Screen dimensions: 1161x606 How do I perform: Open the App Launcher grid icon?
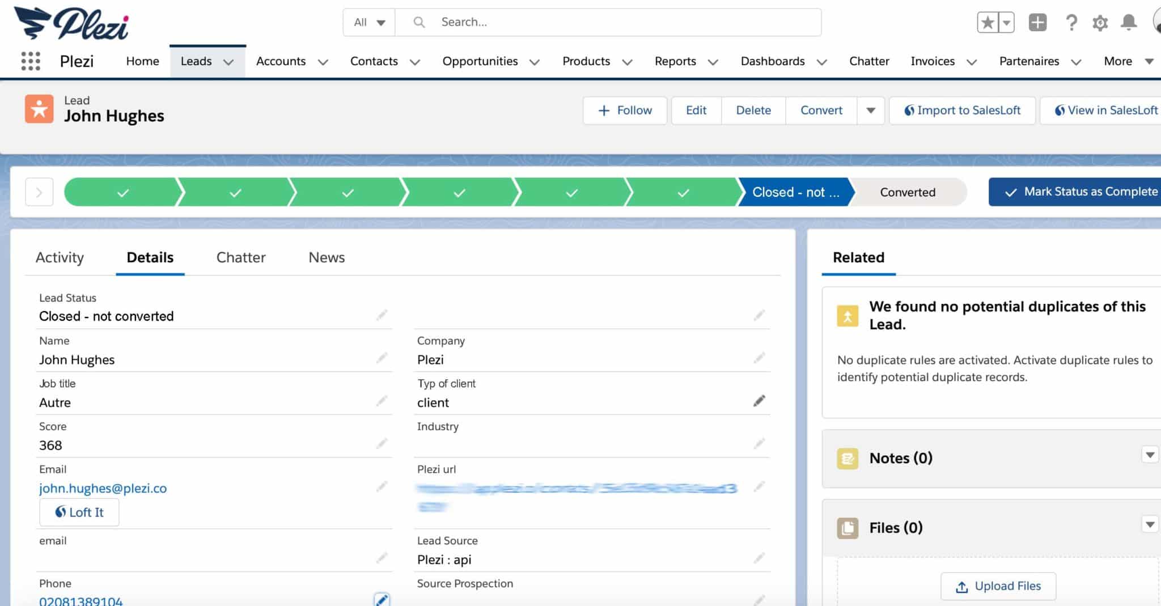pos(31,61)
